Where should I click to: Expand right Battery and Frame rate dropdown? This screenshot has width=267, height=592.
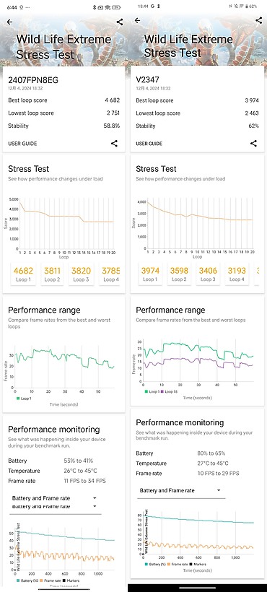pyautogui.click(x=180, y=490)
